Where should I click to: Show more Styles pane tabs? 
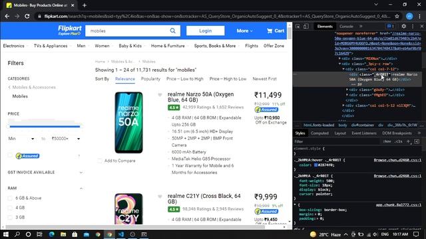pyautogui.click(x=419, y=133)
